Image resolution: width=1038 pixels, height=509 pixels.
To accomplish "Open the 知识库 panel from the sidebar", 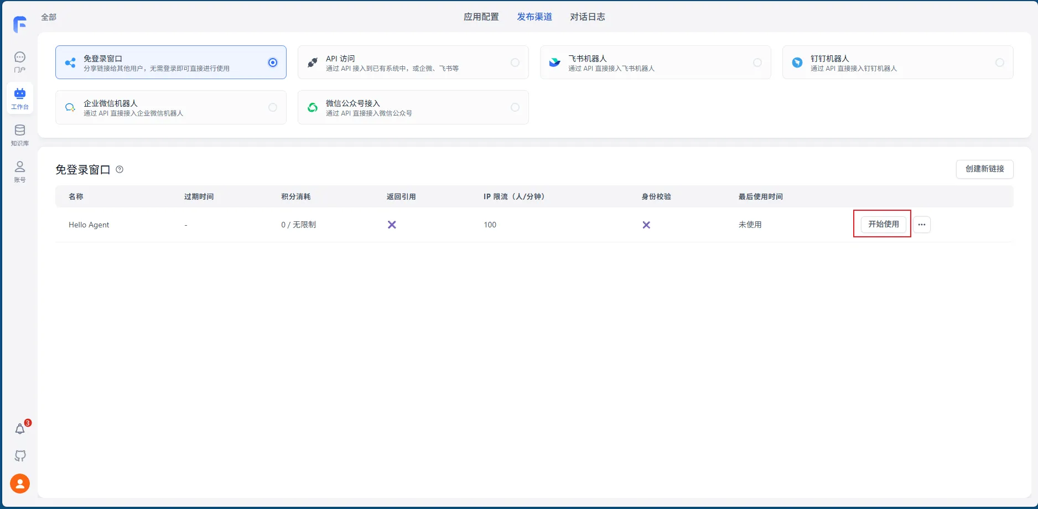I will (x=20, y=134).
